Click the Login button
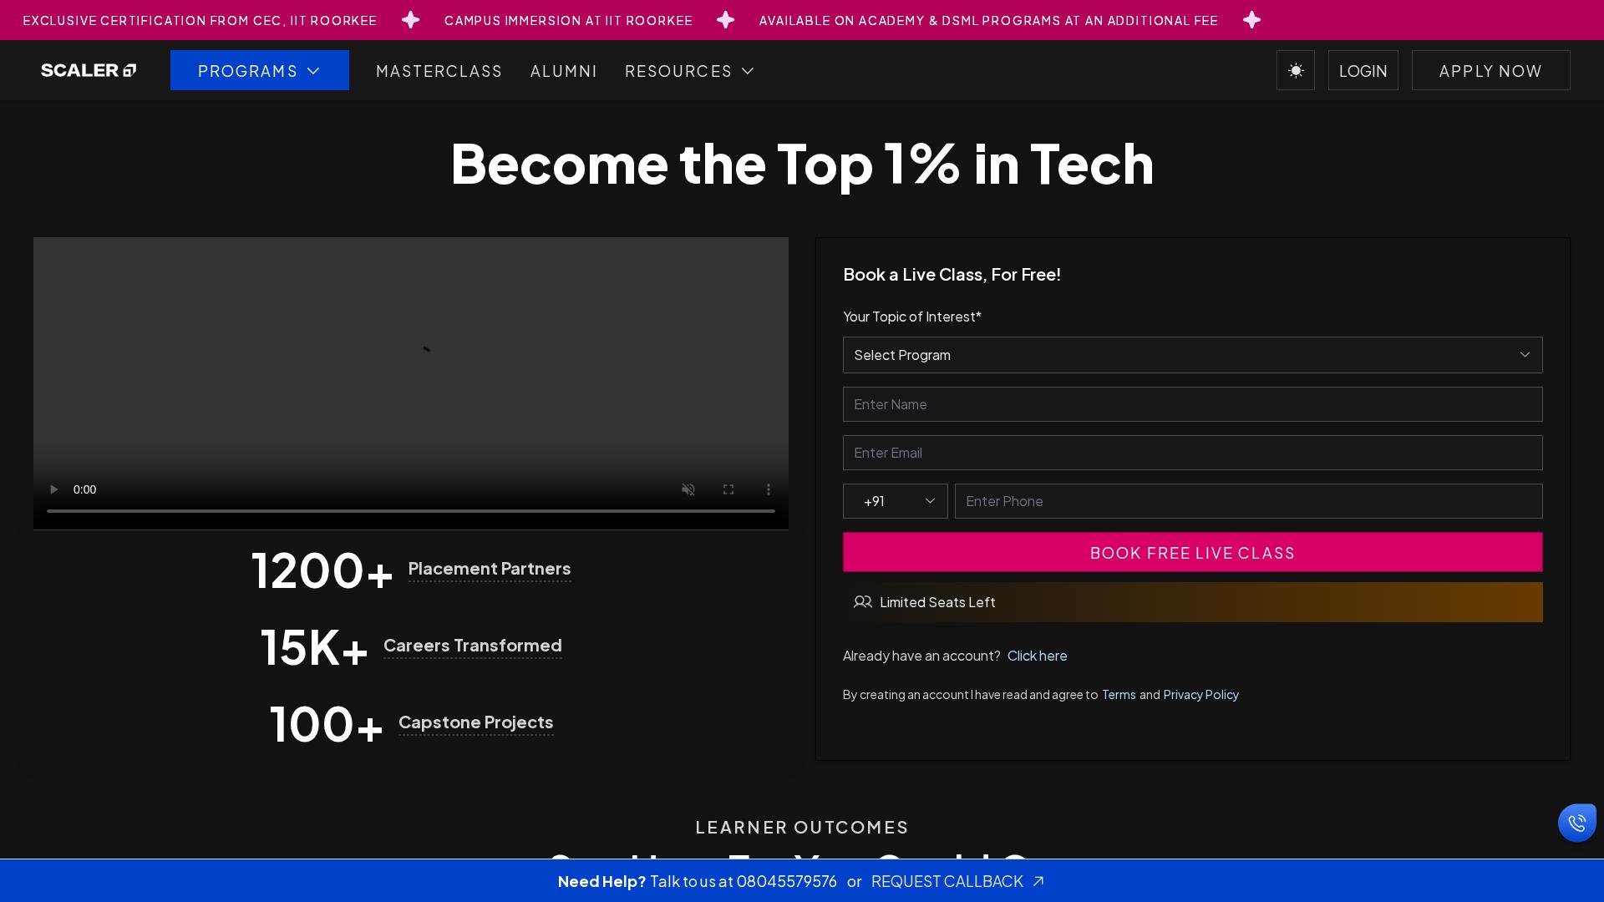The height and width of the screenshot is (902, 1604). pyautogui.click(x=1363, y=70)
